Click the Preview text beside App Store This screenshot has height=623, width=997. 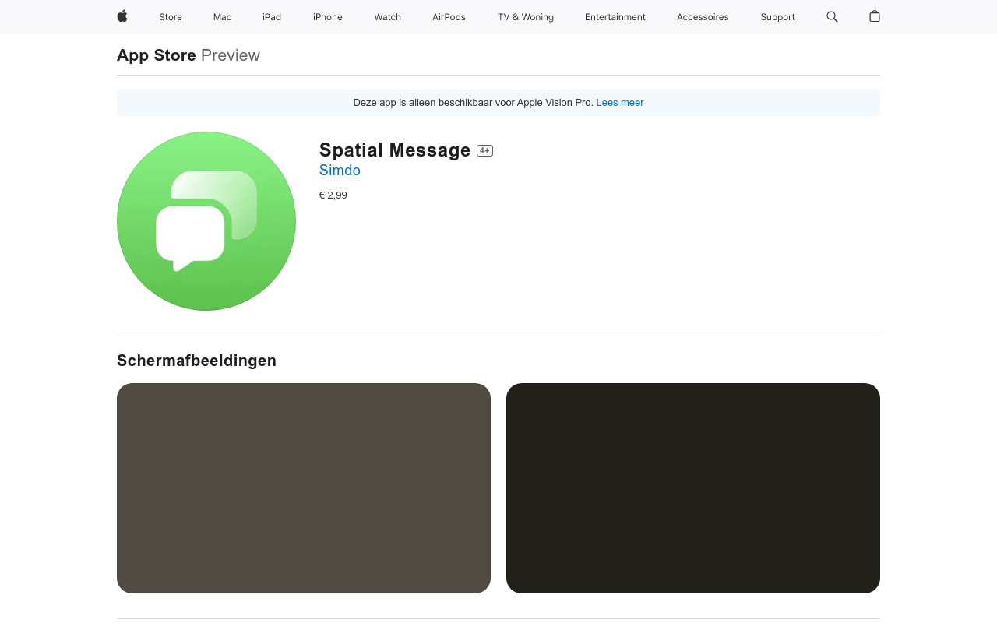(231, 55)
